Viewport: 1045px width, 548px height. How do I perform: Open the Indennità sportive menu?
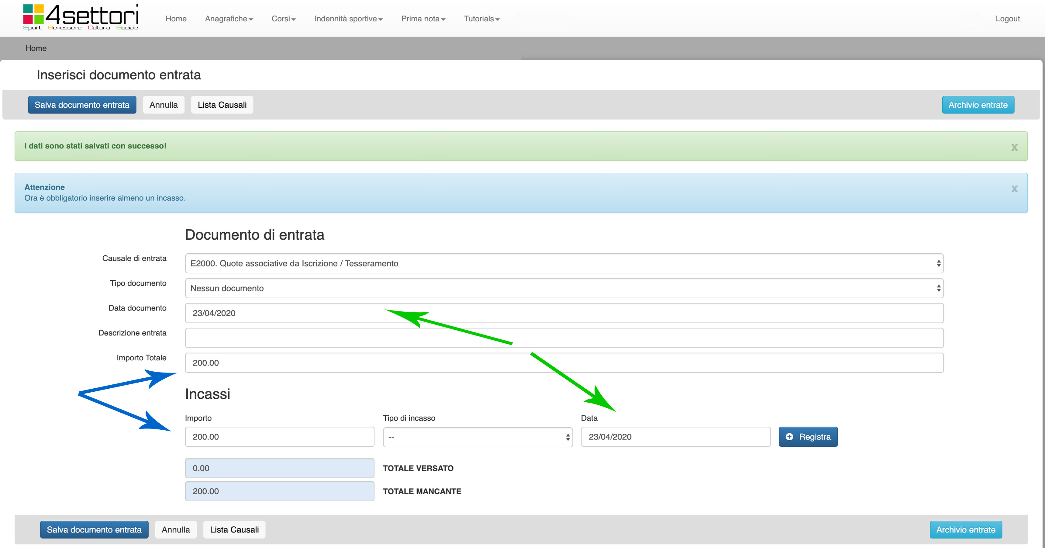pos(348,19)
